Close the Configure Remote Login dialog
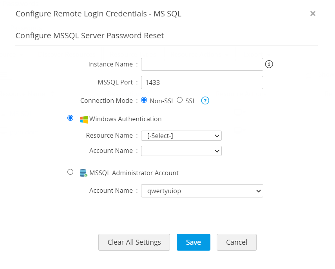This screenshot has height=269, width=335. 313,14
